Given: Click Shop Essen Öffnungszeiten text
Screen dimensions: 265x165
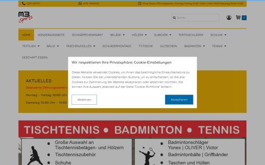Looking at the screenshot, I should tap(193, 4).
